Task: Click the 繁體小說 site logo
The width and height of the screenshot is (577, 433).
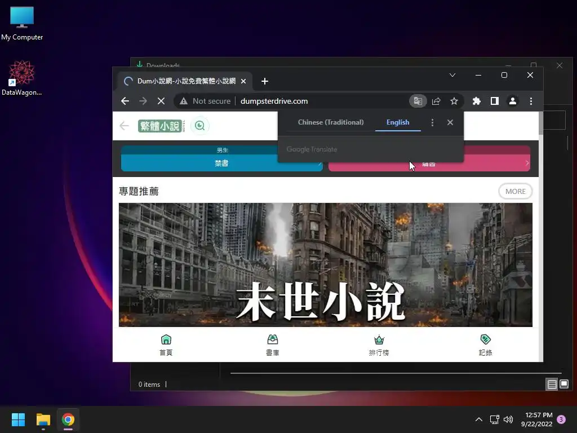Action: pyautogui.click(x=161, y=126)
